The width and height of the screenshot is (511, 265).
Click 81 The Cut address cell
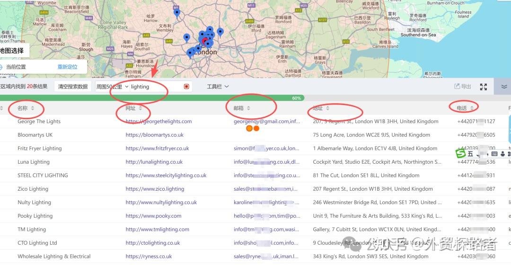click(x=366, y=176)
